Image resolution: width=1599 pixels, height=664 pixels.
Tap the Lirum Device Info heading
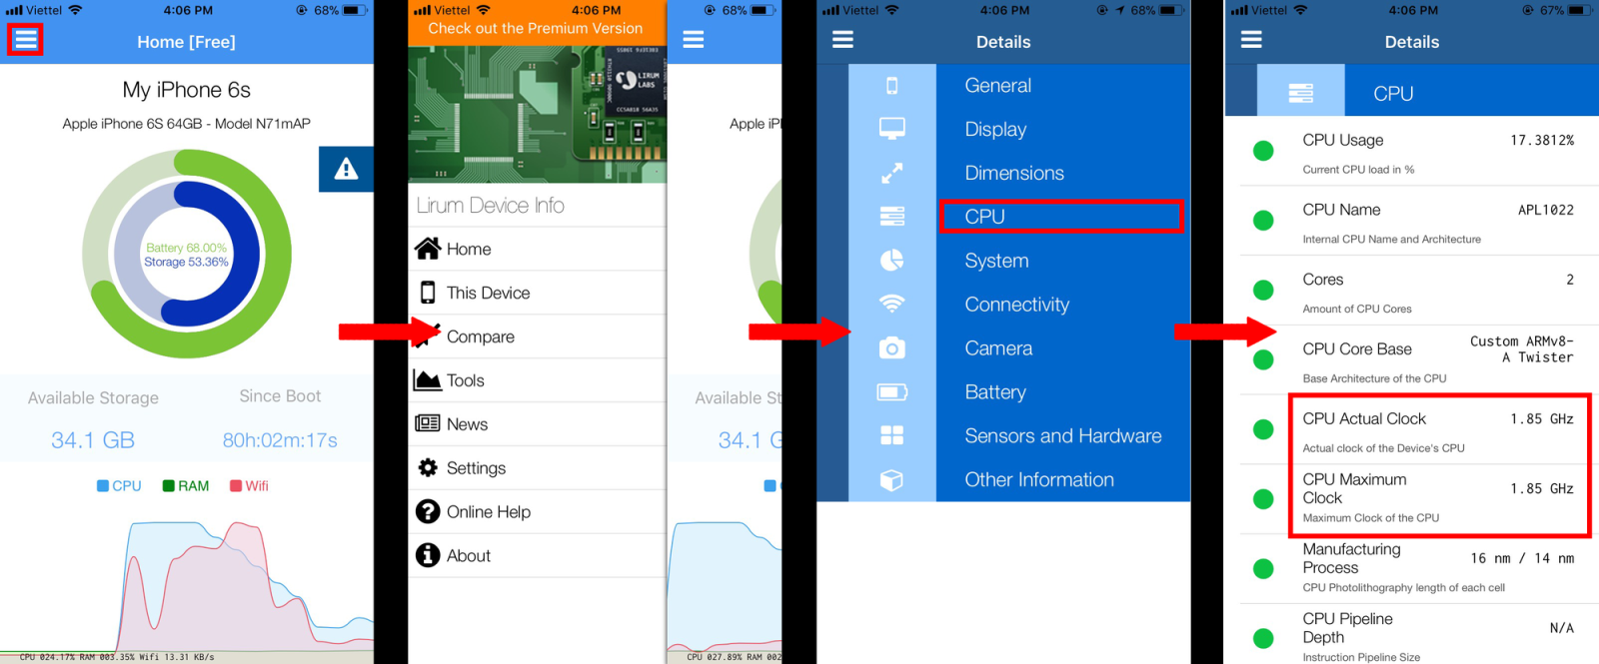pos(490,205)
